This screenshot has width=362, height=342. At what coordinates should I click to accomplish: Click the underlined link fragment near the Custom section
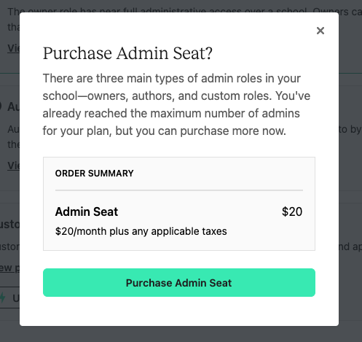click(x=9, y=268)
